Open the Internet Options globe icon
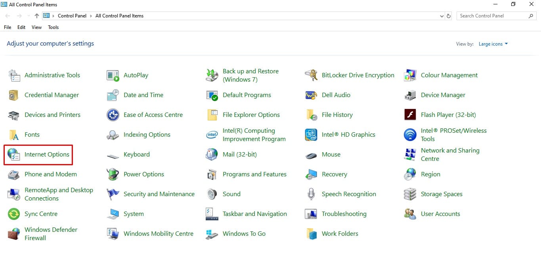 point(14,155)
